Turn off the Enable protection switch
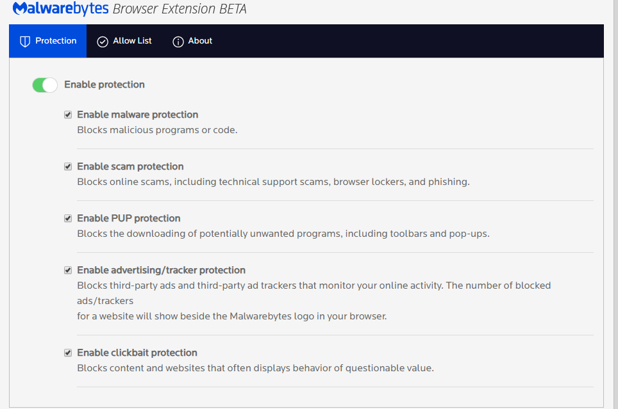The width and height of the screenshot is (618, 409). click(45, 85)
